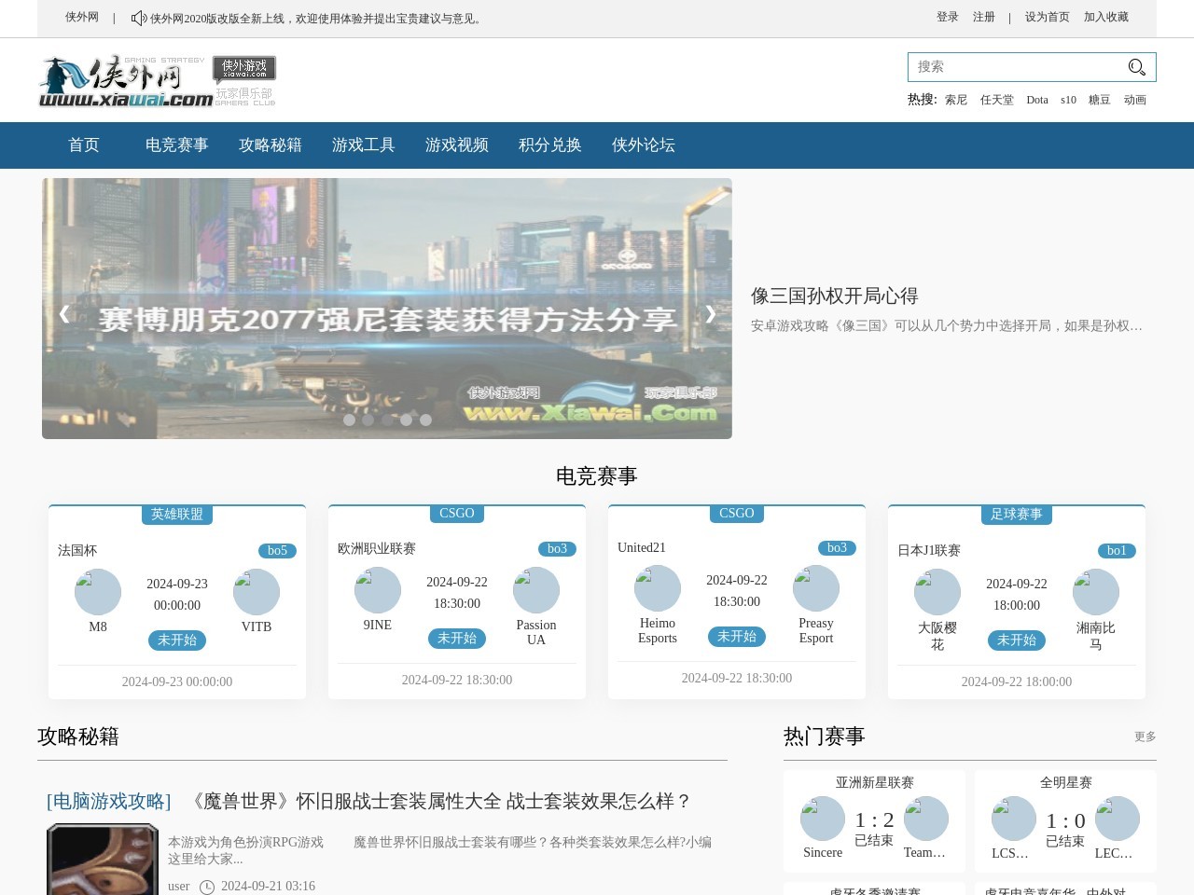Screen dimensions: 1194x895
Task: Select the first carousel dot indicator
Action: coord(349,420)
